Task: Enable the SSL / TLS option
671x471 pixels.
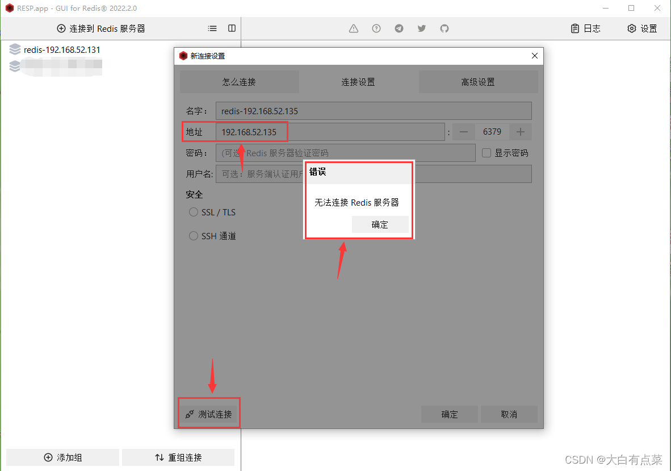Action: coord(193,212)
